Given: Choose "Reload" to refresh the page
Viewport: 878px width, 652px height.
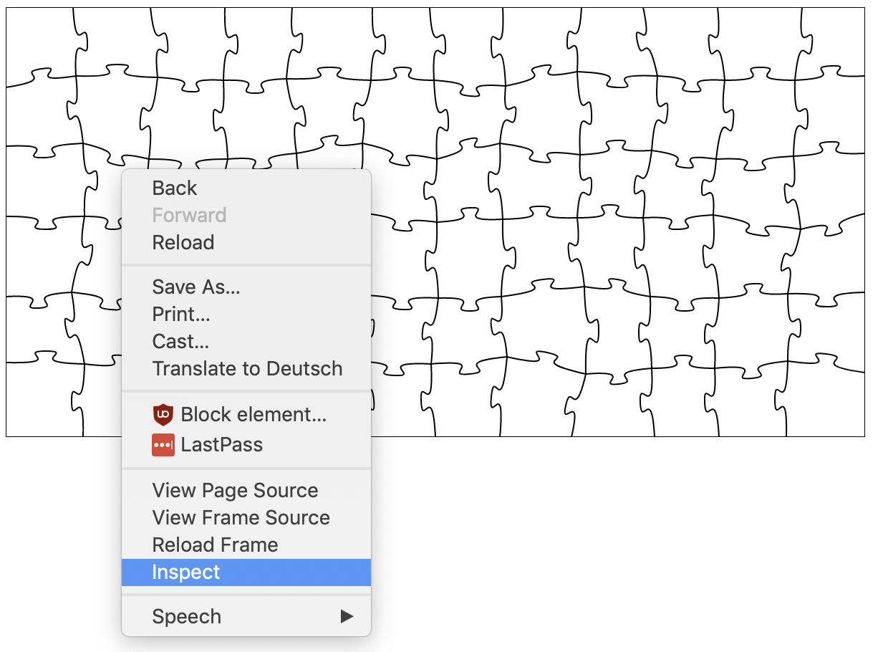Looking at the screenshot, I should [183, 242].
